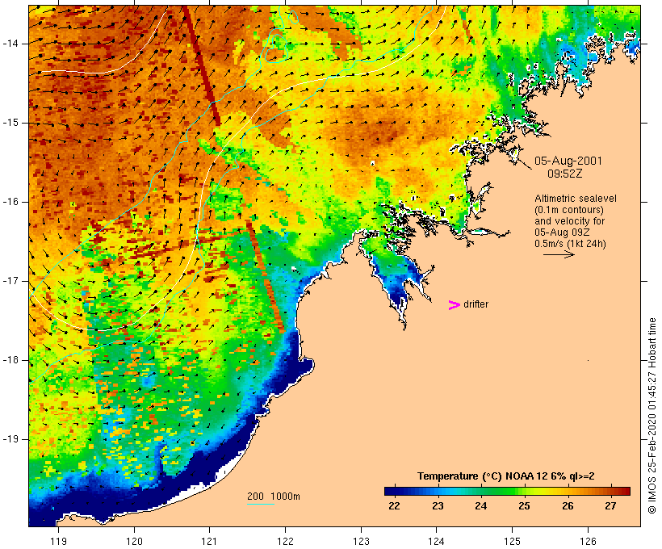Click the longitude axis label '119'
The width and height of the screenshot is (662, 549).
tap(59, 541)
